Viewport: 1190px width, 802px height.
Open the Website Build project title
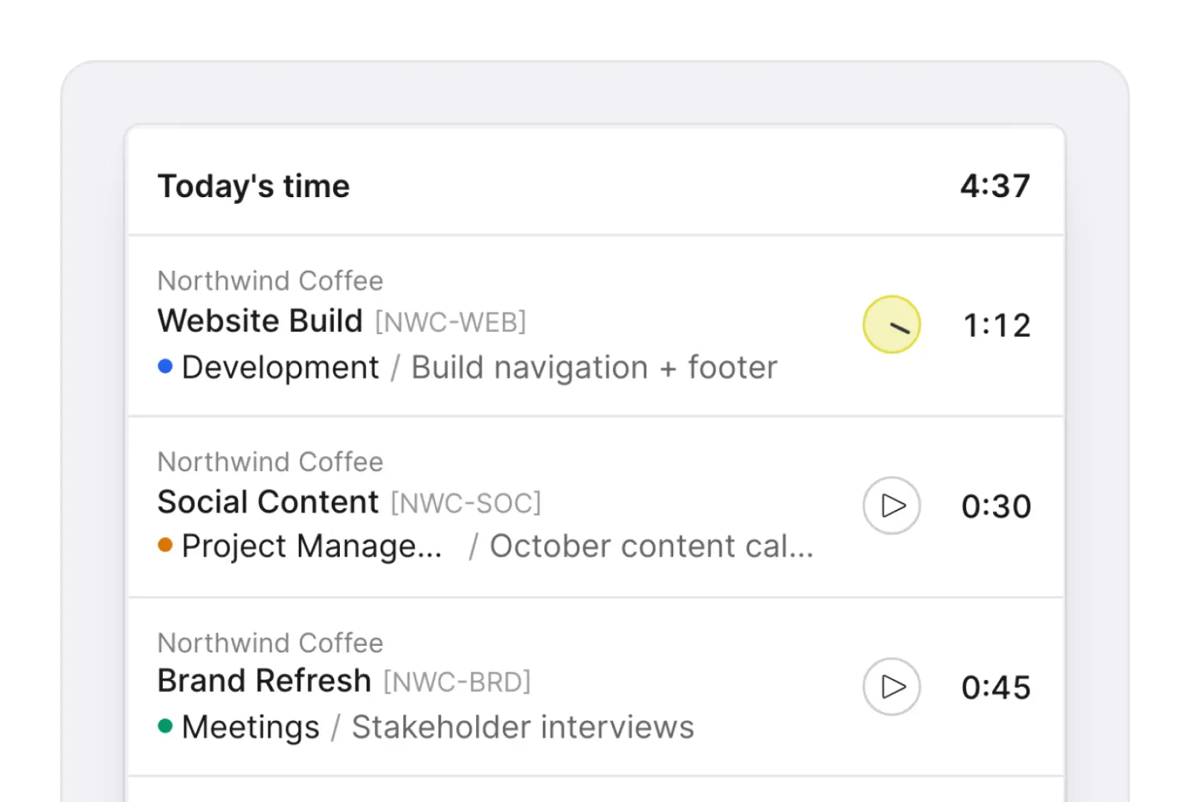pyautogui.click(x=260, y=321)
